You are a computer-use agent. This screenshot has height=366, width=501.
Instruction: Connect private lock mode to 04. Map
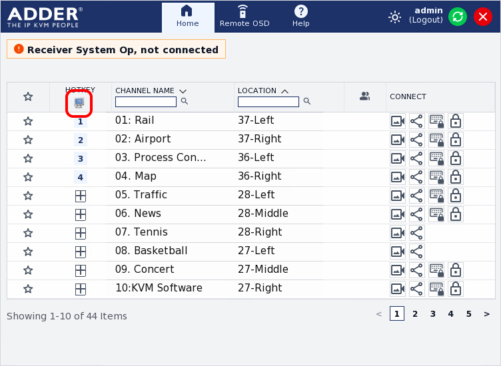pyautogui.click(x=455, y=177)
